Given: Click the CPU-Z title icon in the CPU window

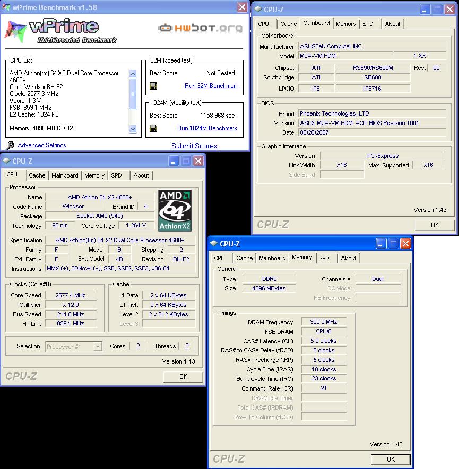Looking at the screenshot, I should pos(6,161).
